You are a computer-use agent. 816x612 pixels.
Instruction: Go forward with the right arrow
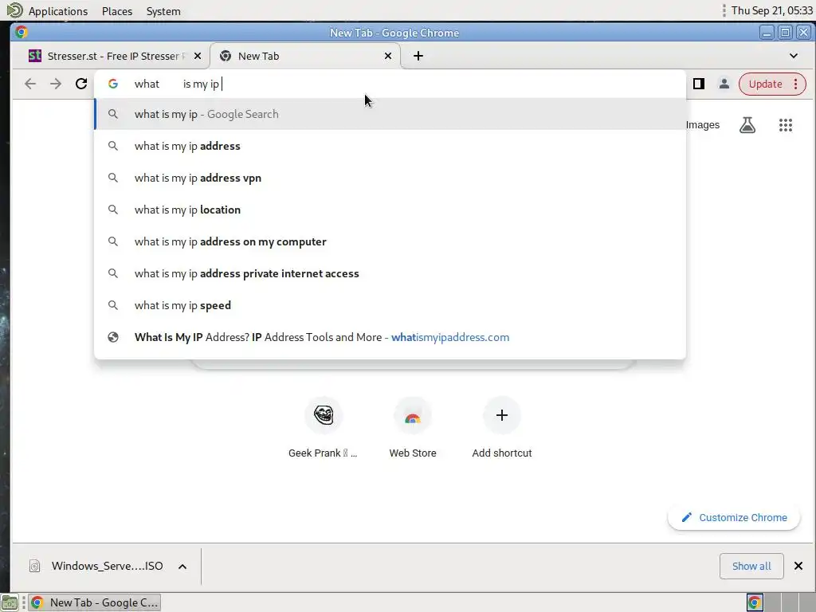(x=56, y=84)
